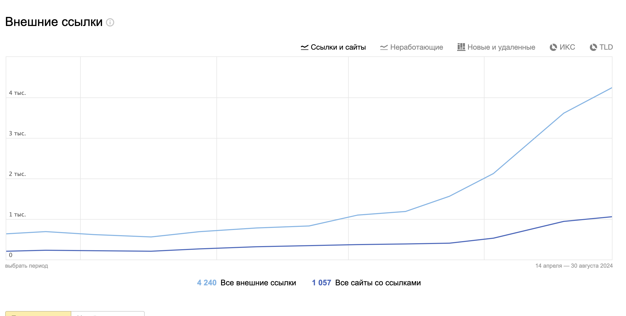Click the pie-chart icon beside TLD
Viewport: 626px width, 316px height.
tap(593, 47)
